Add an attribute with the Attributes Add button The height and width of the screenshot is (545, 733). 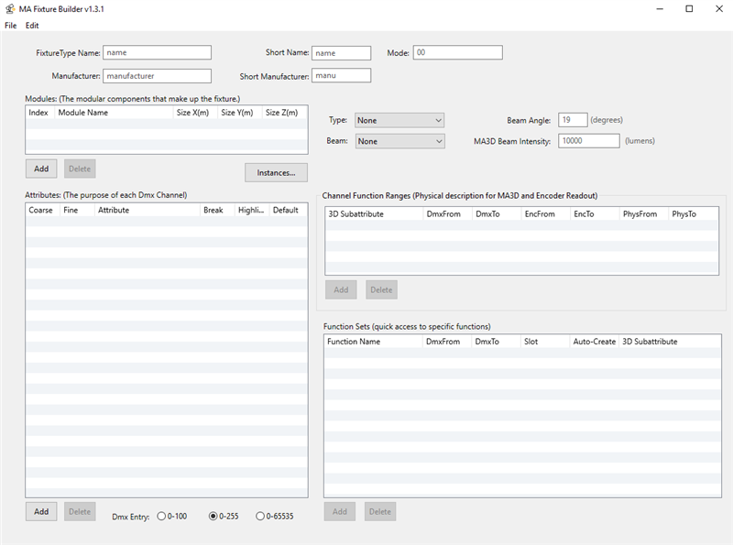click(41, 511)
